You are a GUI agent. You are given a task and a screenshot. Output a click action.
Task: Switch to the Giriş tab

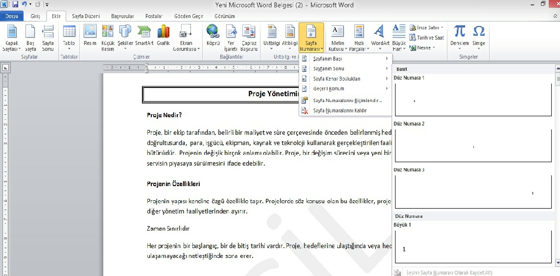35,16
